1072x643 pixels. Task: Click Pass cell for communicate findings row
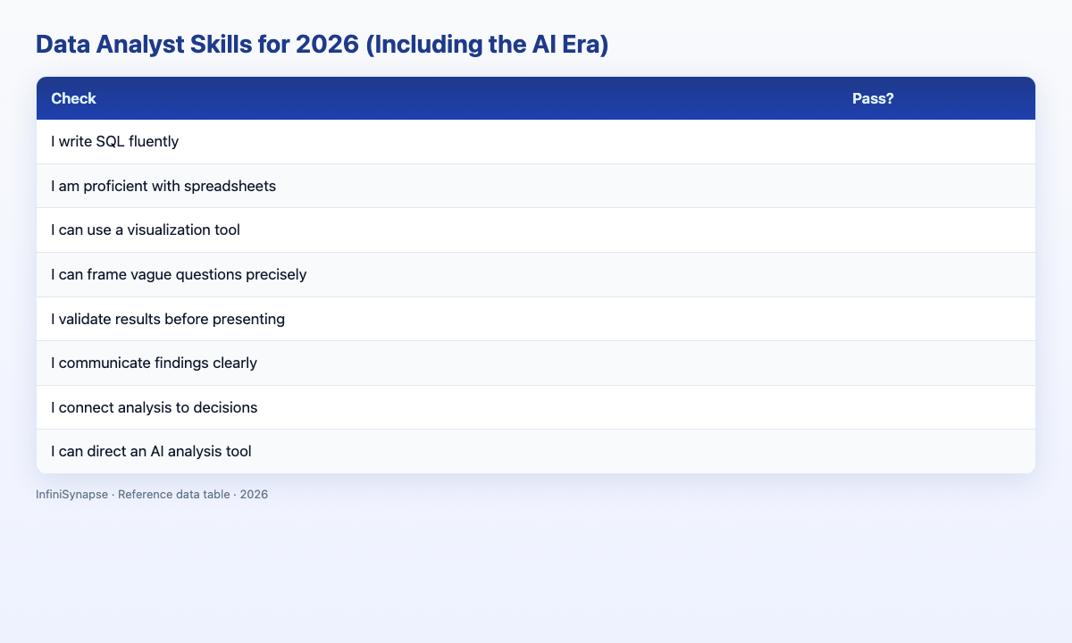(x=936, y=363)
